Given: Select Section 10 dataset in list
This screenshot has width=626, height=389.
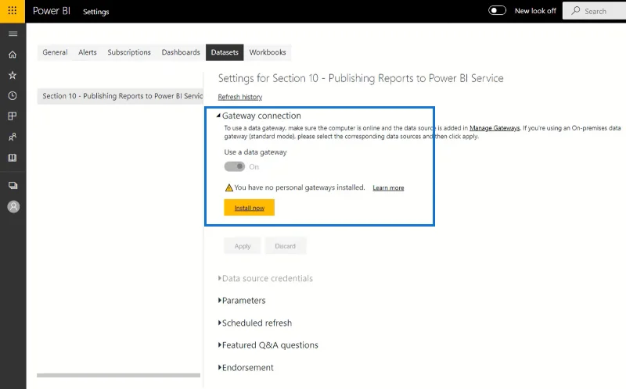Looking at the screenshot, I should click(121, 96).
